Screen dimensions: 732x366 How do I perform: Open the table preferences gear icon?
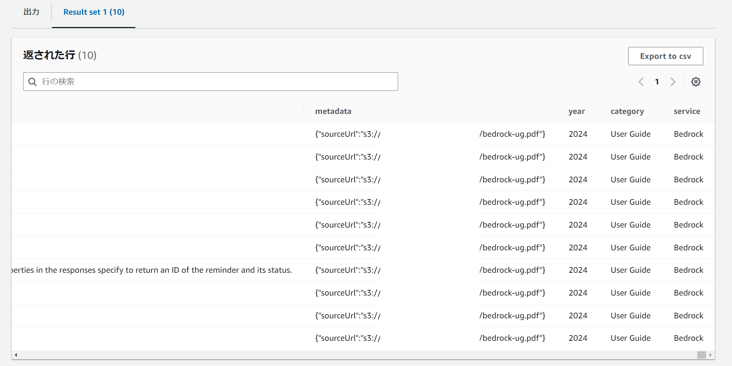tap(696, 81)
